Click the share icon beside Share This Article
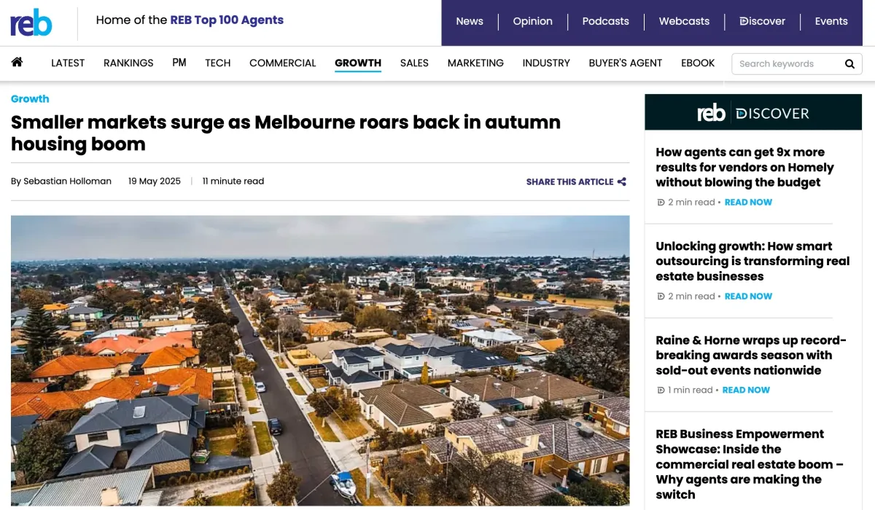Image resolution: width=875 pixels, height=510 pixels. [622, 181]
